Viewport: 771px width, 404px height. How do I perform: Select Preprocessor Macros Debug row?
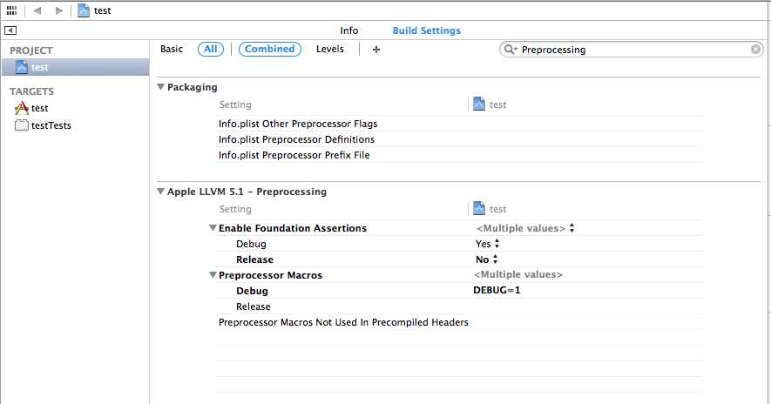coord(460,291)
